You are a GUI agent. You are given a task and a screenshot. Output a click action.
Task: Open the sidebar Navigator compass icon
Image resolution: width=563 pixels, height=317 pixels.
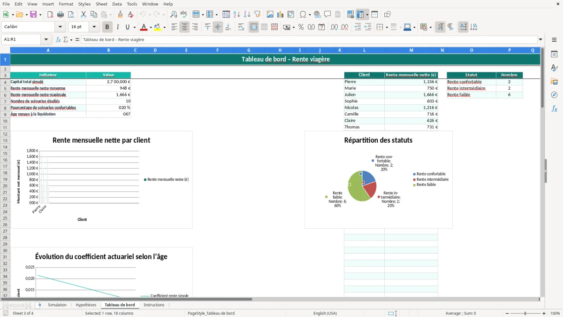554,95
